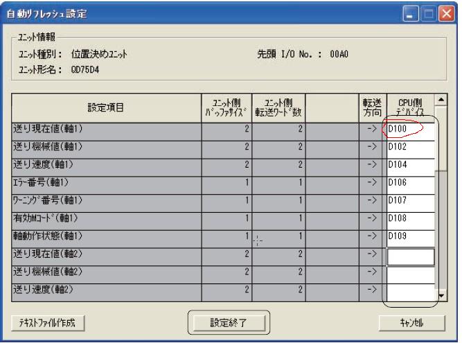The width and height of the screenshot is (462, 343).
Task: Close the 自動リフレッシュ設定 dialog
Action: pyautogui.click(x=447, y=12)
